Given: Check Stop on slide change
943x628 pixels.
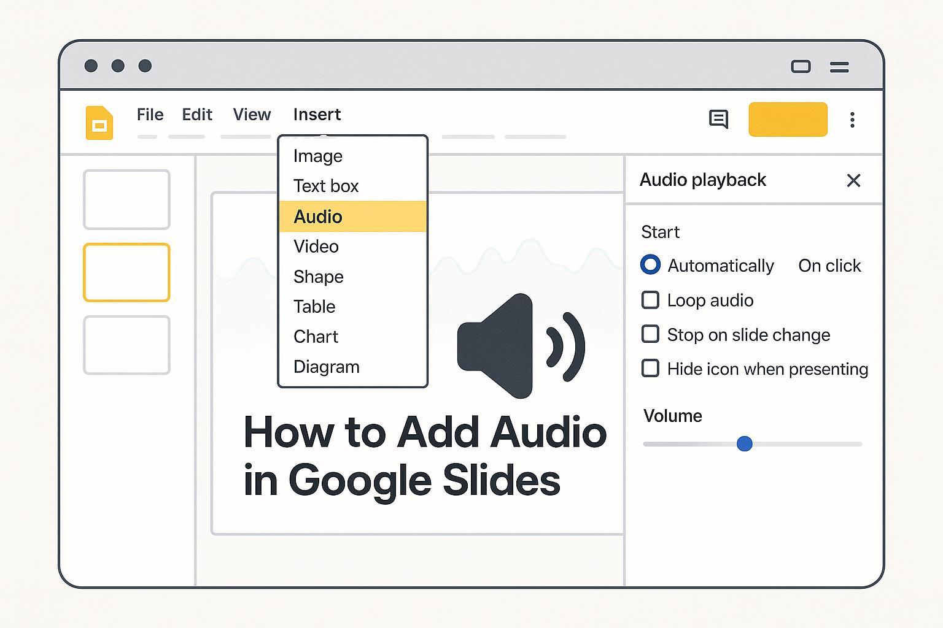Looking at the screenshot, I should coord(650,334).
